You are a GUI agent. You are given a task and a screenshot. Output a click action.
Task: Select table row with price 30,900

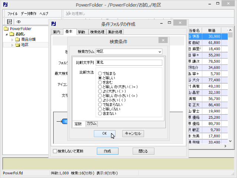point(208,36)
